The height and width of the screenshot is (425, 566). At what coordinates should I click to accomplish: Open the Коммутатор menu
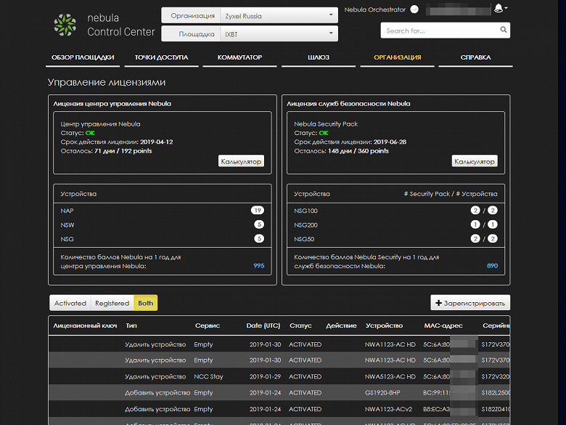pos(239,57)
